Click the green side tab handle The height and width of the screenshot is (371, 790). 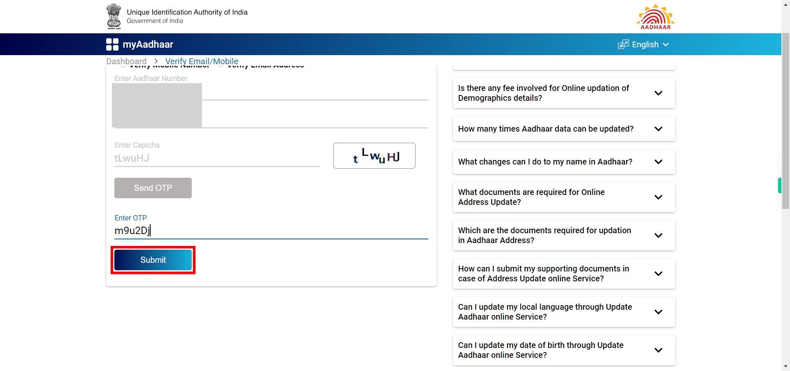tap(779, 185)
